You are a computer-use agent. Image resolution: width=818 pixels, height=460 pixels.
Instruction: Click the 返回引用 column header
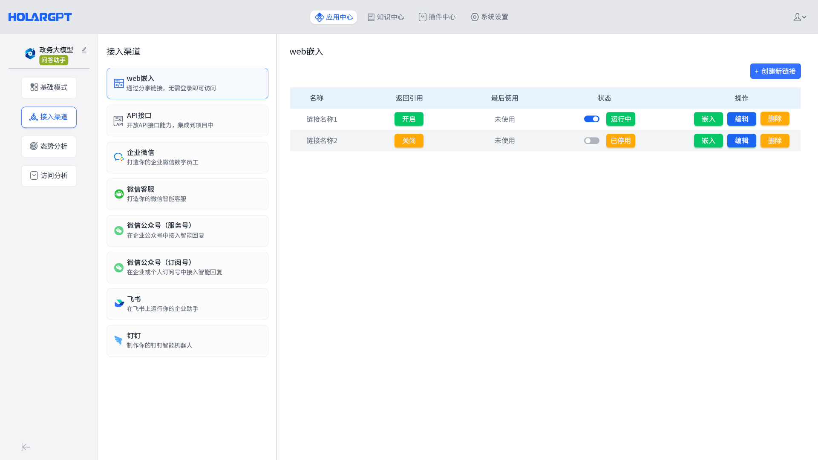pos(409,98)
